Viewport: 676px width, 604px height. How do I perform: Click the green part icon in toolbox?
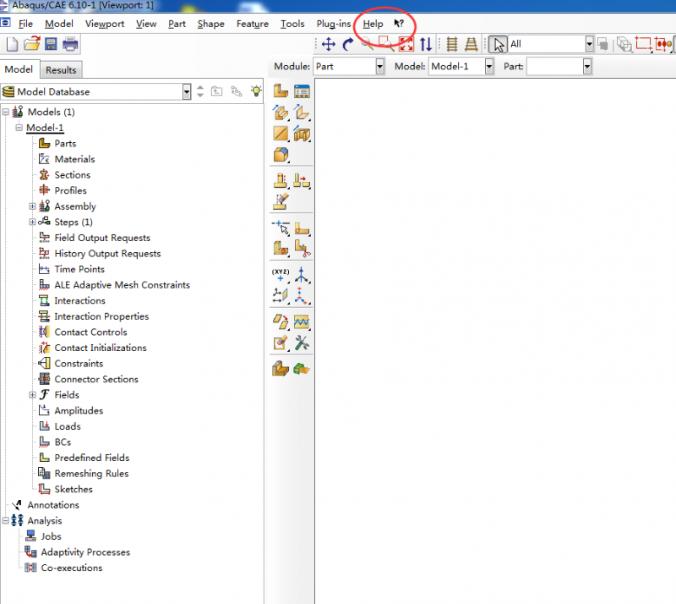coord(302,369)
